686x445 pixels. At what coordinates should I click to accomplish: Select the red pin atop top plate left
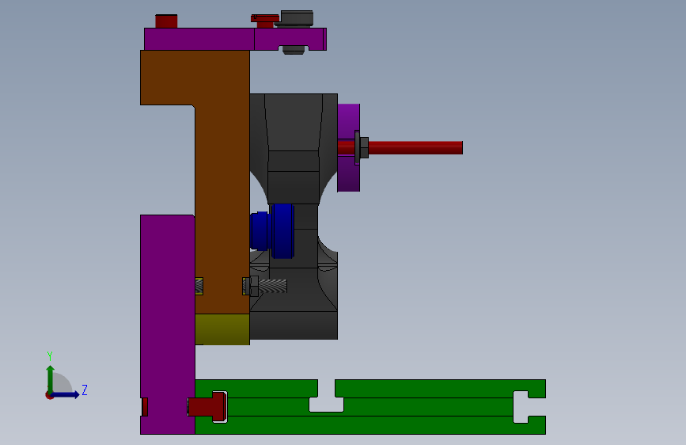click(166, 21)
